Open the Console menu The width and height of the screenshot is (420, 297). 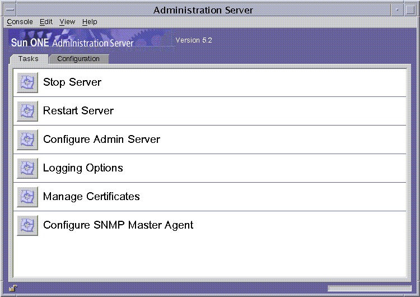pos(20,22)
